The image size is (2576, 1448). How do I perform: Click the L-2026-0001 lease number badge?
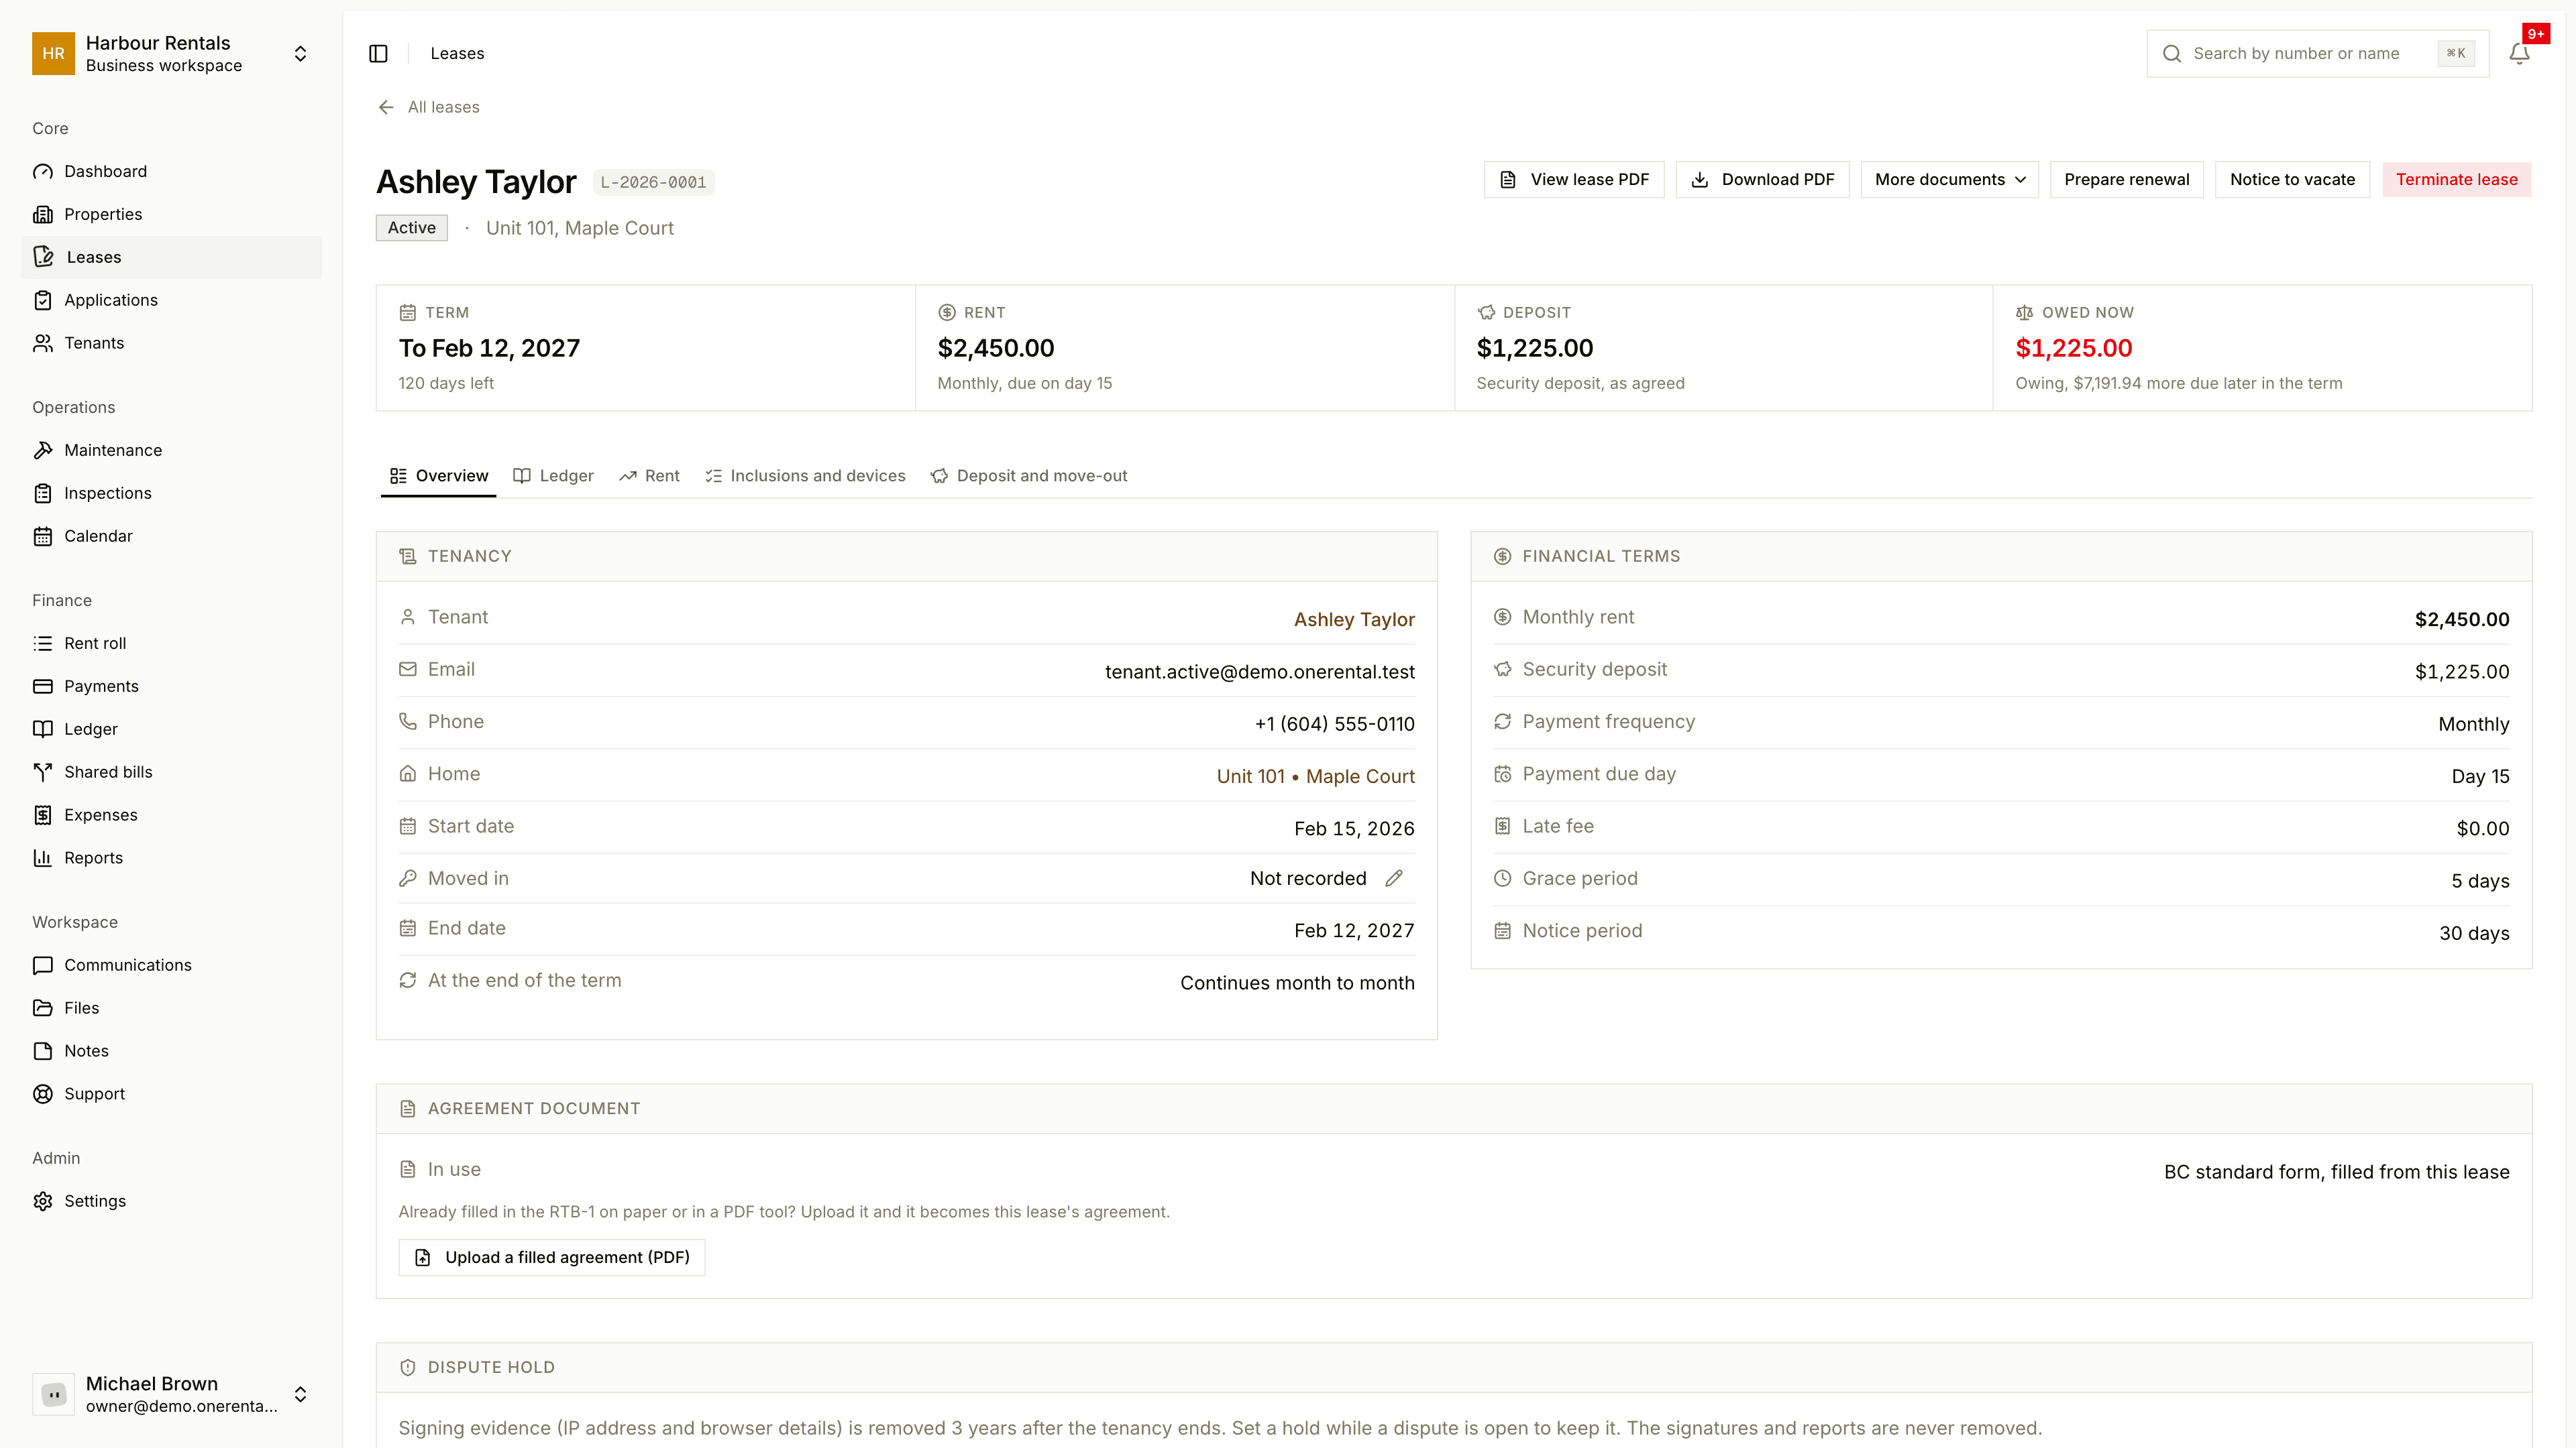click(653, 183)
